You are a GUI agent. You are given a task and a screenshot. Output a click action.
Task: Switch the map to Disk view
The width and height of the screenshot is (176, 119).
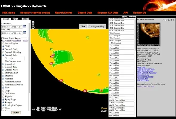83,27
